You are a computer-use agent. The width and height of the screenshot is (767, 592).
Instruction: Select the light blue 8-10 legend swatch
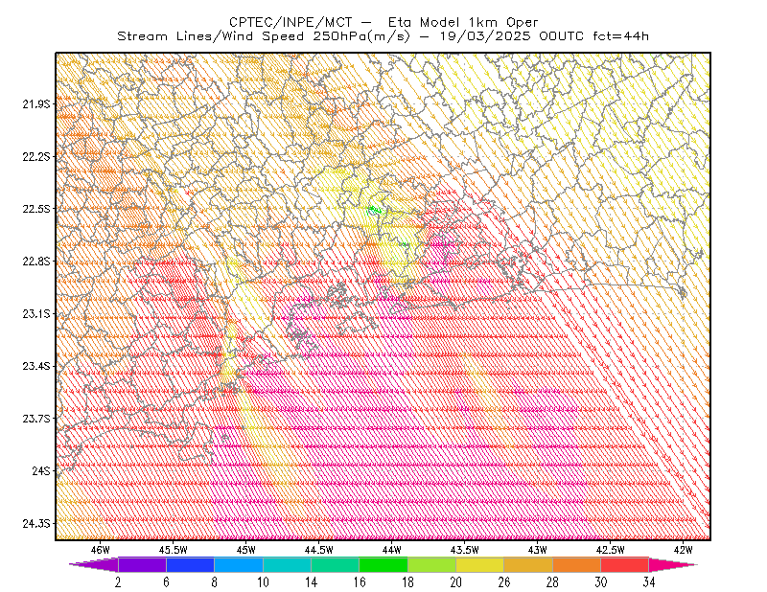pyautogui.click(x=239, y=564)
